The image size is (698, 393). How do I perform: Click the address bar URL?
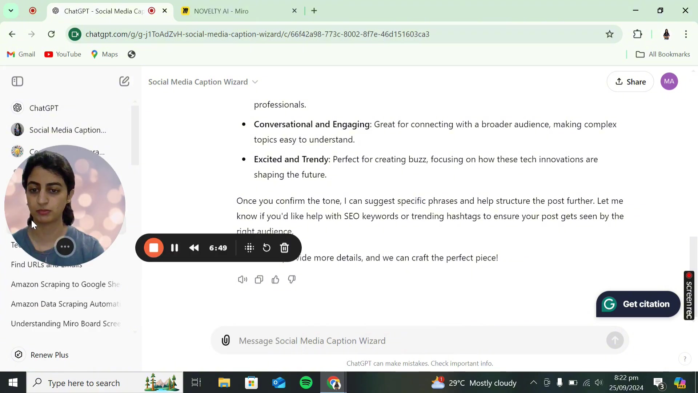pyautogui.click(x=257, y=34)
